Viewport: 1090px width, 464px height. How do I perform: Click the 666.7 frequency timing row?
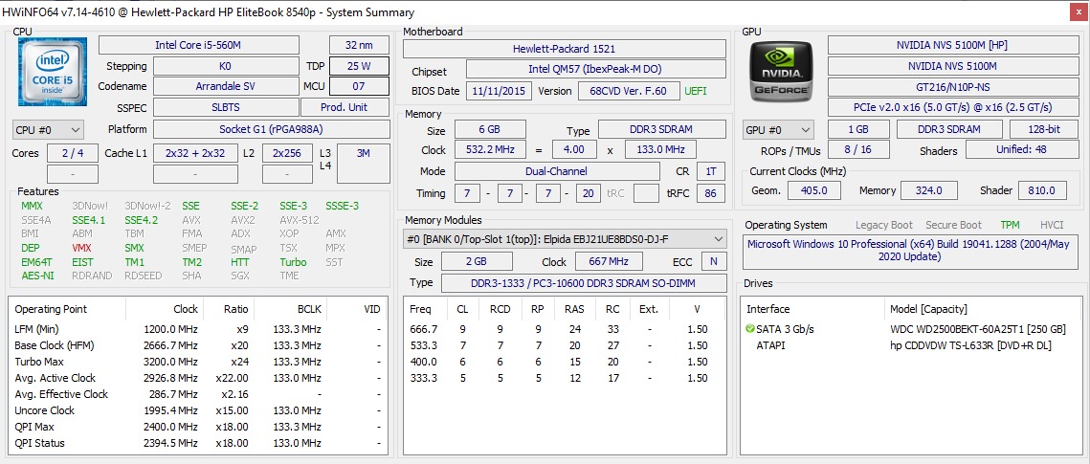point(565,329)
